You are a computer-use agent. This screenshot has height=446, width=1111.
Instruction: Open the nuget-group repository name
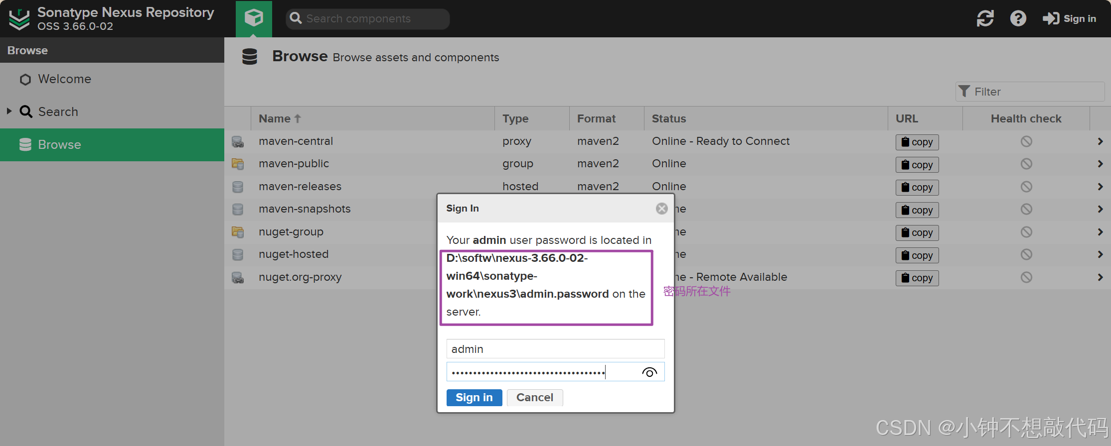click(291, 231)
